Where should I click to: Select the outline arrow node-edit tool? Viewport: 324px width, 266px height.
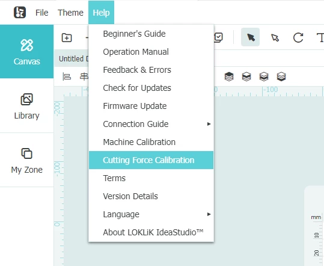[275, 38]
